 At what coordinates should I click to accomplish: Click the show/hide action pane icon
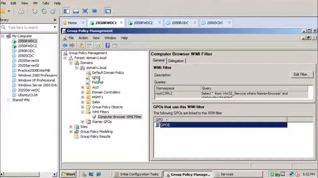pos(115,45)
